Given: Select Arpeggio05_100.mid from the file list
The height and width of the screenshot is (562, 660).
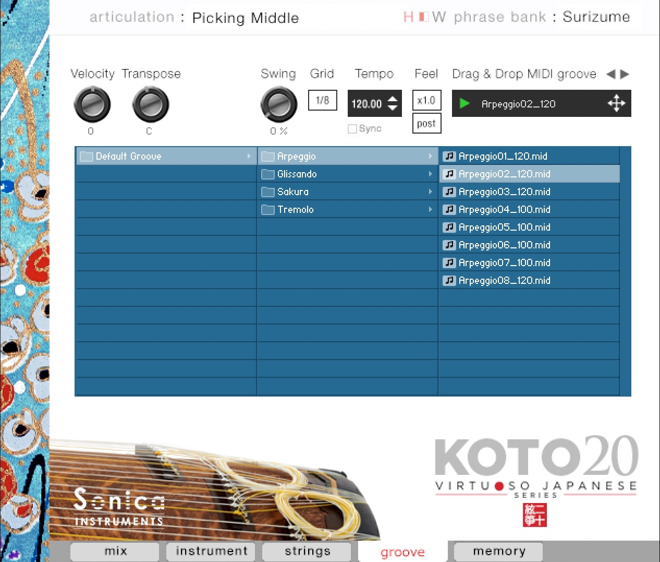Looking at the screenshot, I should tap(504, 227).
